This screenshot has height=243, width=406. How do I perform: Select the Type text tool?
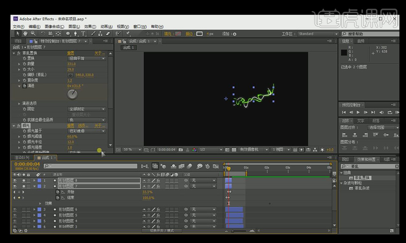click(83, 34)
